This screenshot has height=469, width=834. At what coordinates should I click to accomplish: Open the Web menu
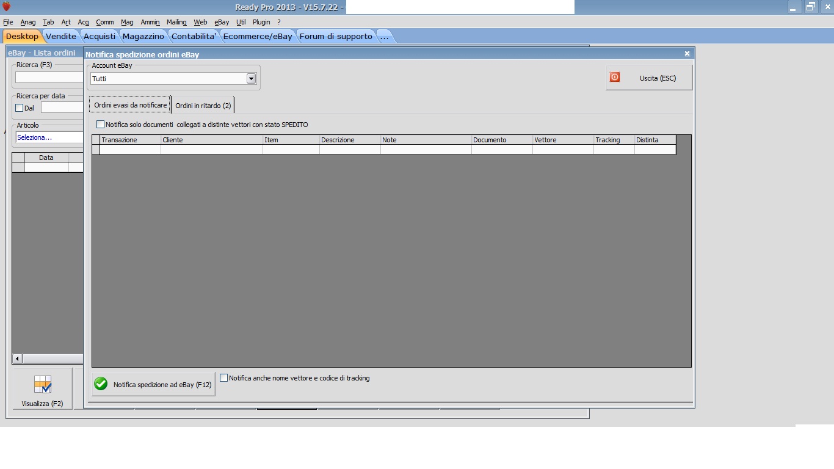[x=200, y=22]
